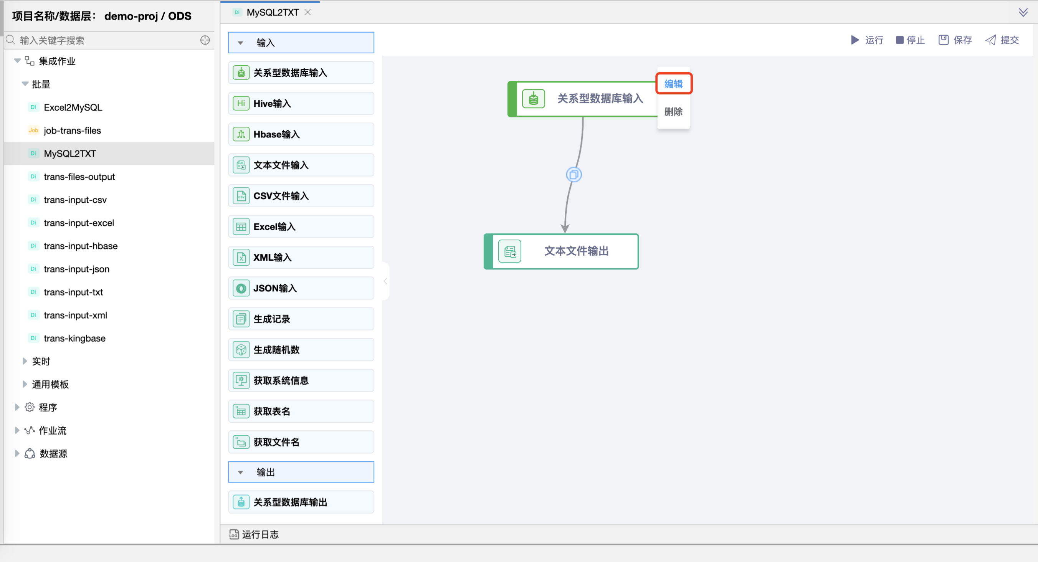Click 删除 in the node context menu
The height and width of the screenshot is (562, 1038).
[673, 112]
